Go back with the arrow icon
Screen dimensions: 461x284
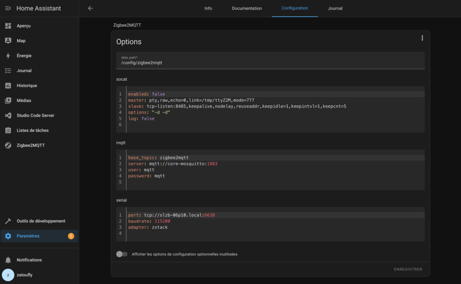pos(90,8)
